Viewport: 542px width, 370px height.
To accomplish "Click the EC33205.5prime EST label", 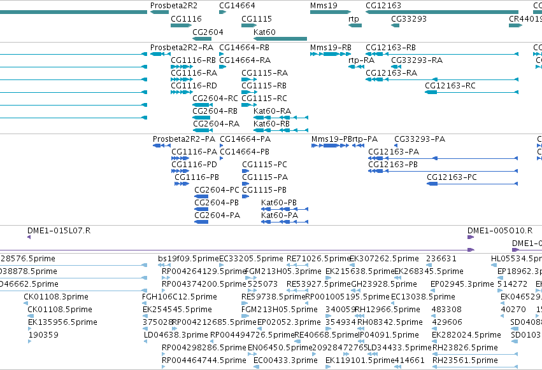I will pyautogui.click(x=251, y=259).
